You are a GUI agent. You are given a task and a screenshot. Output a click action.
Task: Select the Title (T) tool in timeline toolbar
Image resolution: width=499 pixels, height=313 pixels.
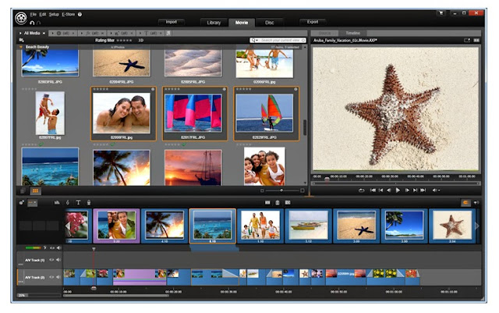78,202
